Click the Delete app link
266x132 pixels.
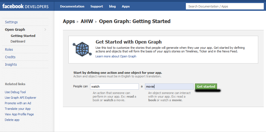12,120
